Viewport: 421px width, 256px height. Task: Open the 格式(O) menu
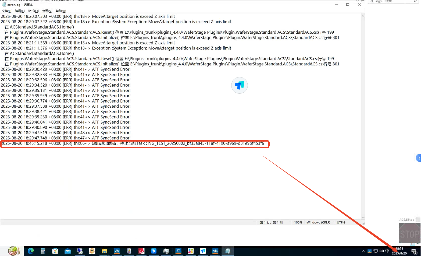[x=33, y=11]
